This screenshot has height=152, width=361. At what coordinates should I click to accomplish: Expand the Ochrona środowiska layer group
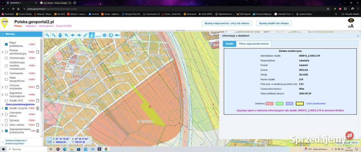tap(2, 87)
